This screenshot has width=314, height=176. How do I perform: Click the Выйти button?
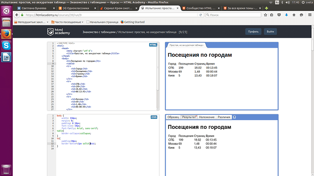click(270, 32)
